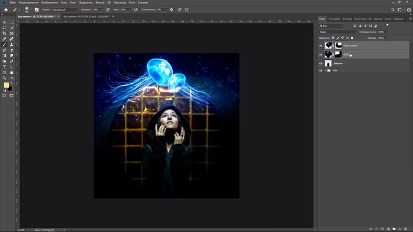Open layer opacity 100% dropdown
The width and height of the screenshot is (413, 232).
coord(386,32)
